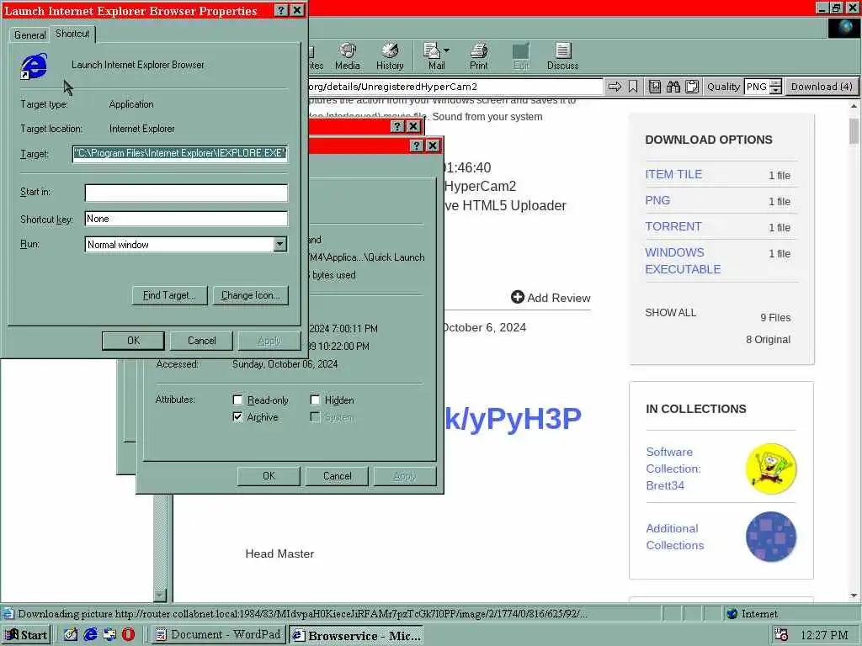The image size is (862, 646).
Task: Click the Download (4) button
Action: [x=822, y=87]
